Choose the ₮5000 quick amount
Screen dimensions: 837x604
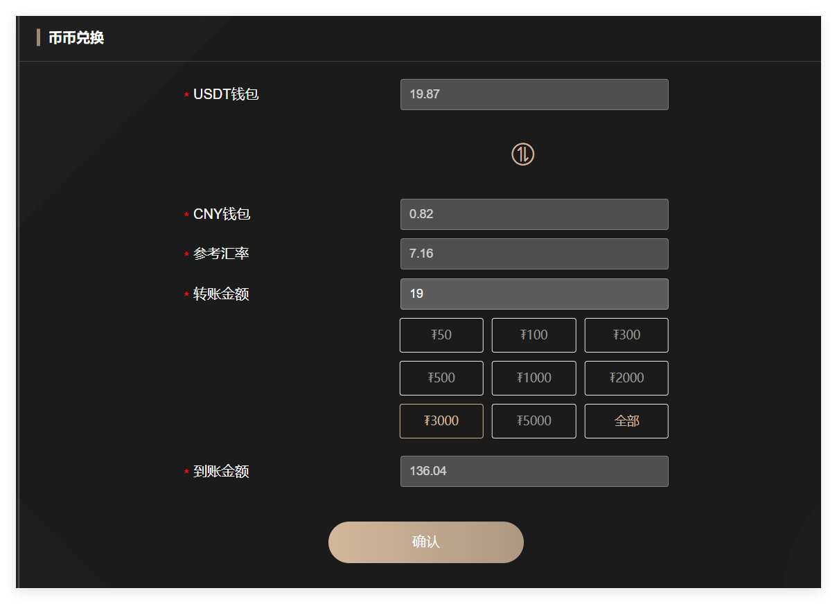[534, 421]
